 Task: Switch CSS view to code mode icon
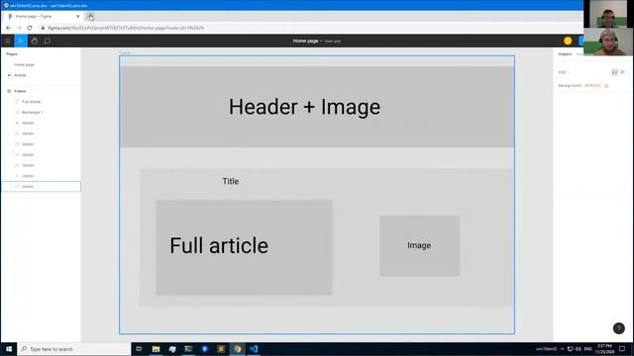pyautogui.click(x=614, y=72)
